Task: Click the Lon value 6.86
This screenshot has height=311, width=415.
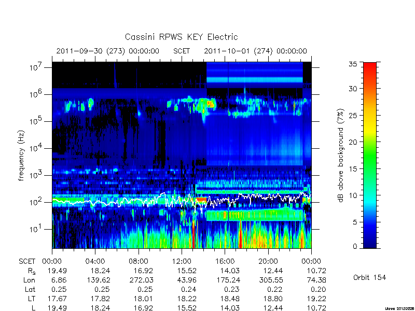Action: pos(59,280)
